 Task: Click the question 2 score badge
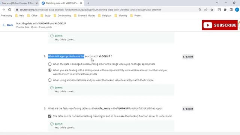coord(188,57)
